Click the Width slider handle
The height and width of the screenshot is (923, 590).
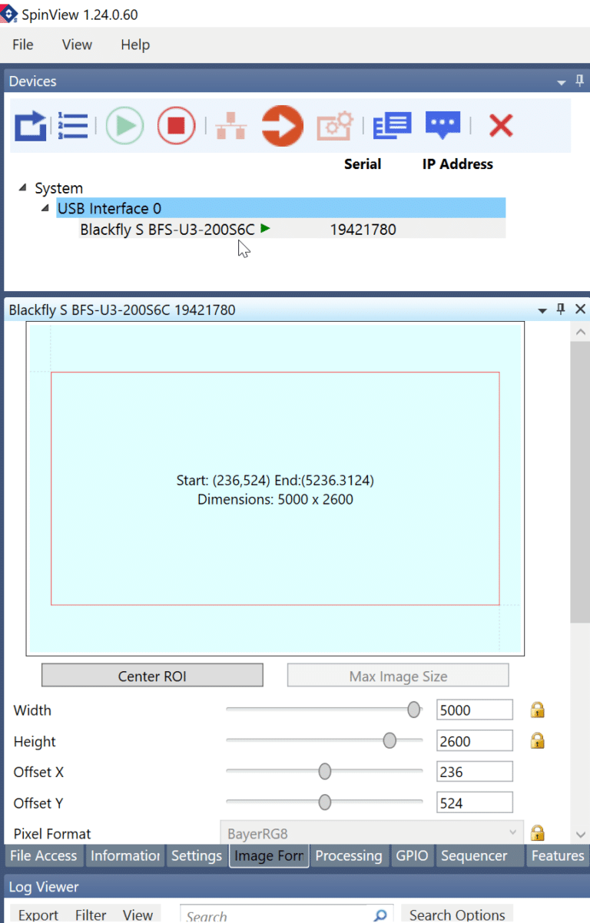(x=414, y=710)
